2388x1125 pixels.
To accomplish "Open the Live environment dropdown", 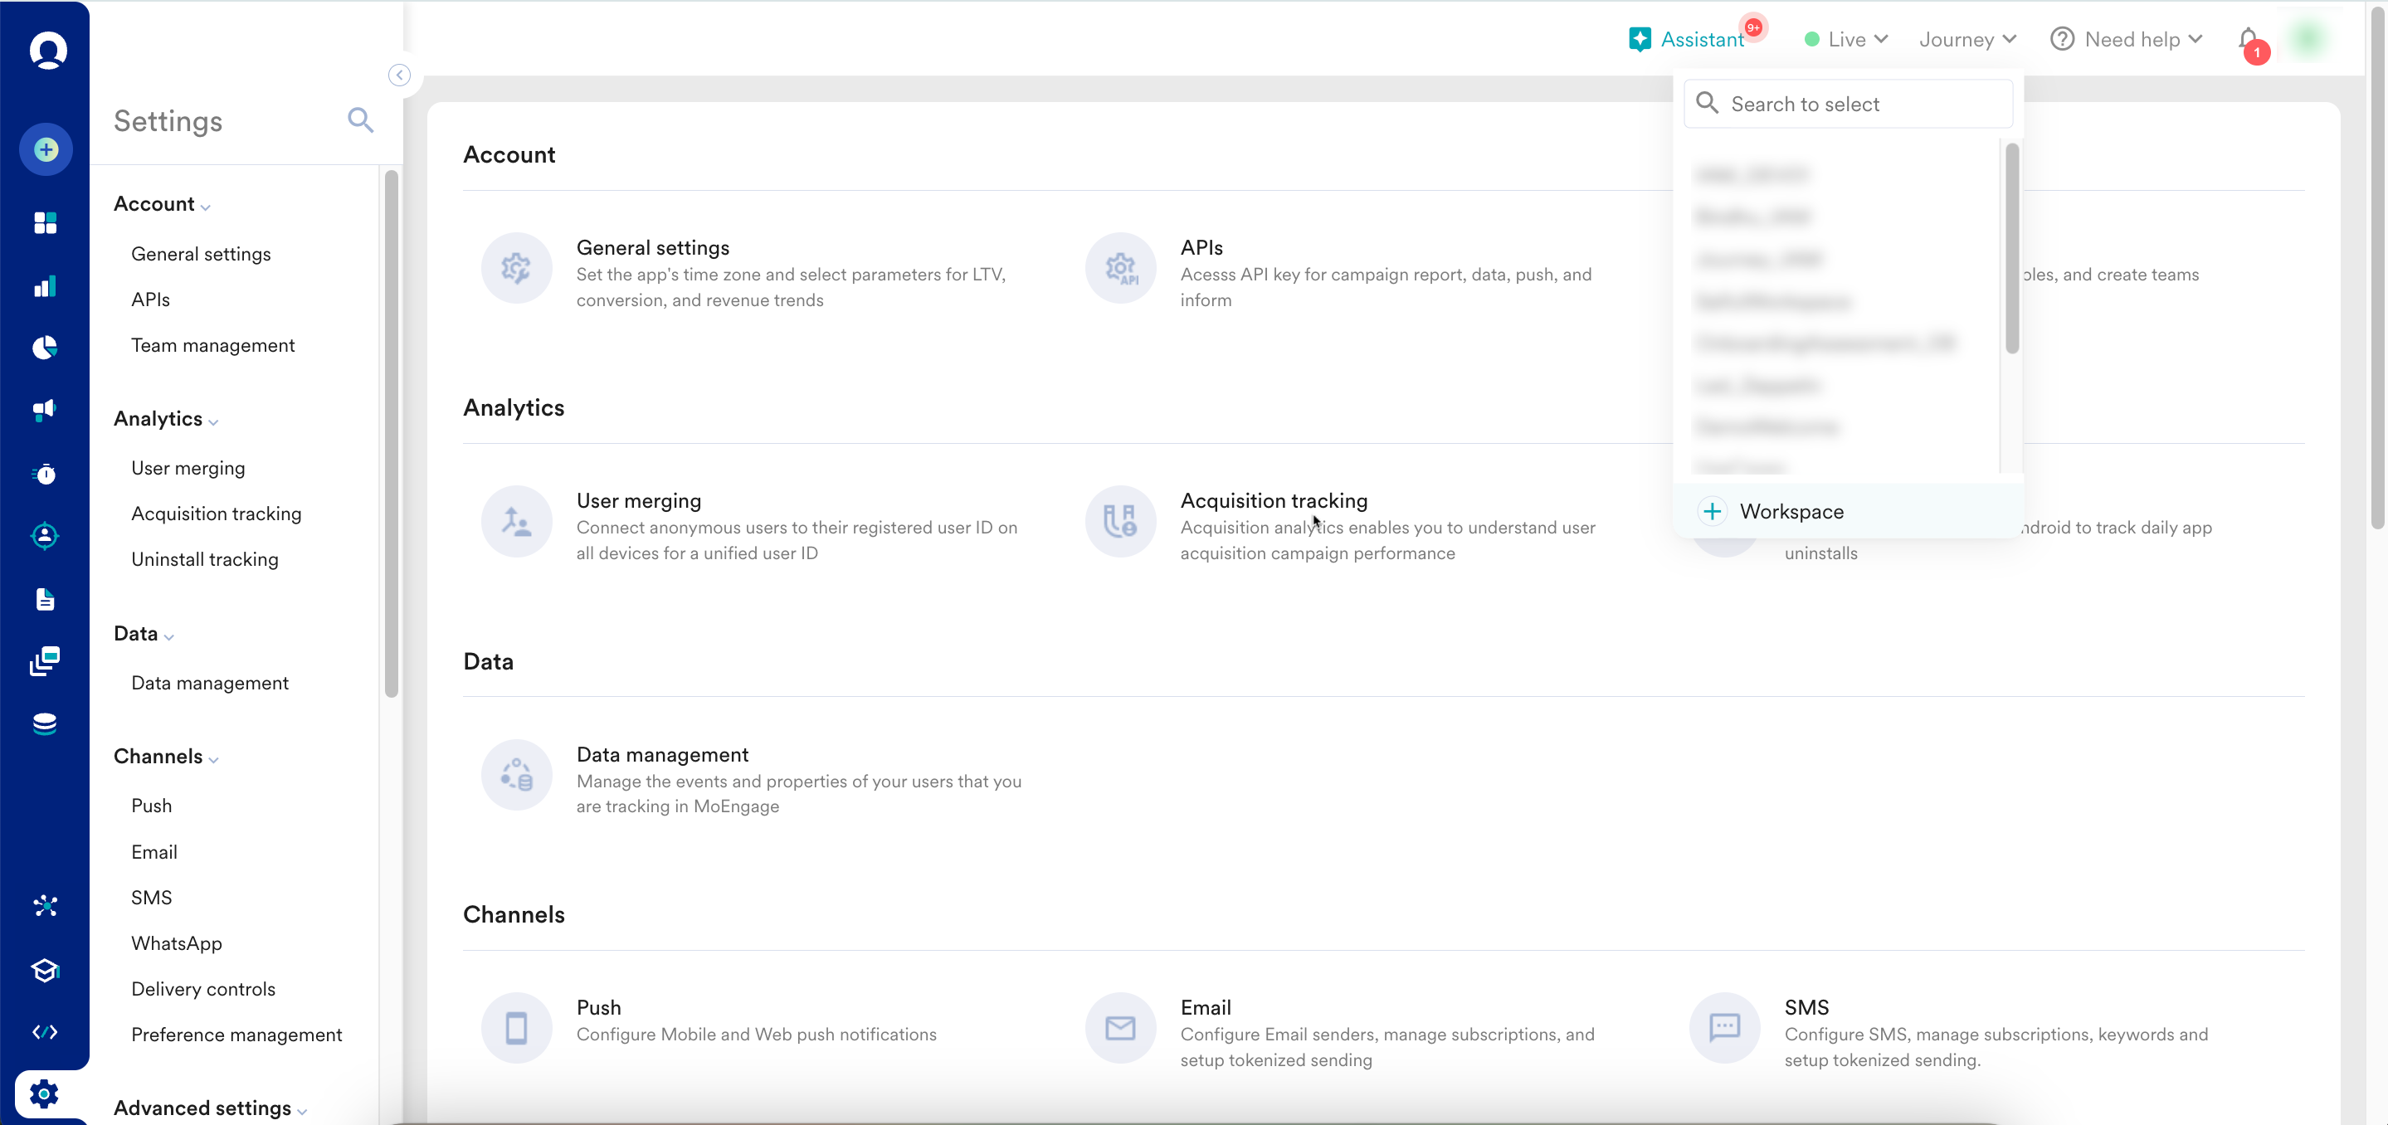I will [x=1847, y=40].
